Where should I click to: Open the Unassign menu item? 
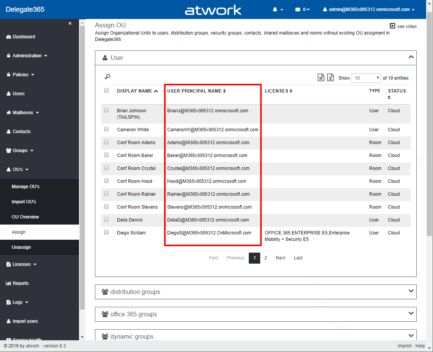click(21, 247)
